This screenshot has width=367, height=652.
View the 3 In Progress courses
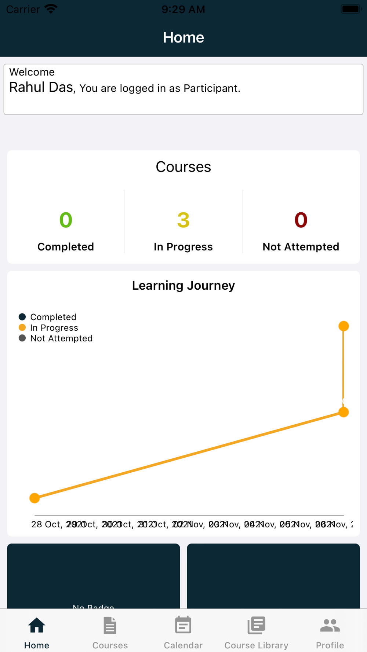pos(183,220)
